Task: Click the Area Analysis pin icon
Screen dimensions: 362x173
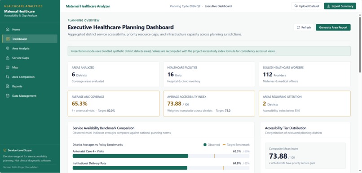Action: pyautogui.click(x=8, y=48)
